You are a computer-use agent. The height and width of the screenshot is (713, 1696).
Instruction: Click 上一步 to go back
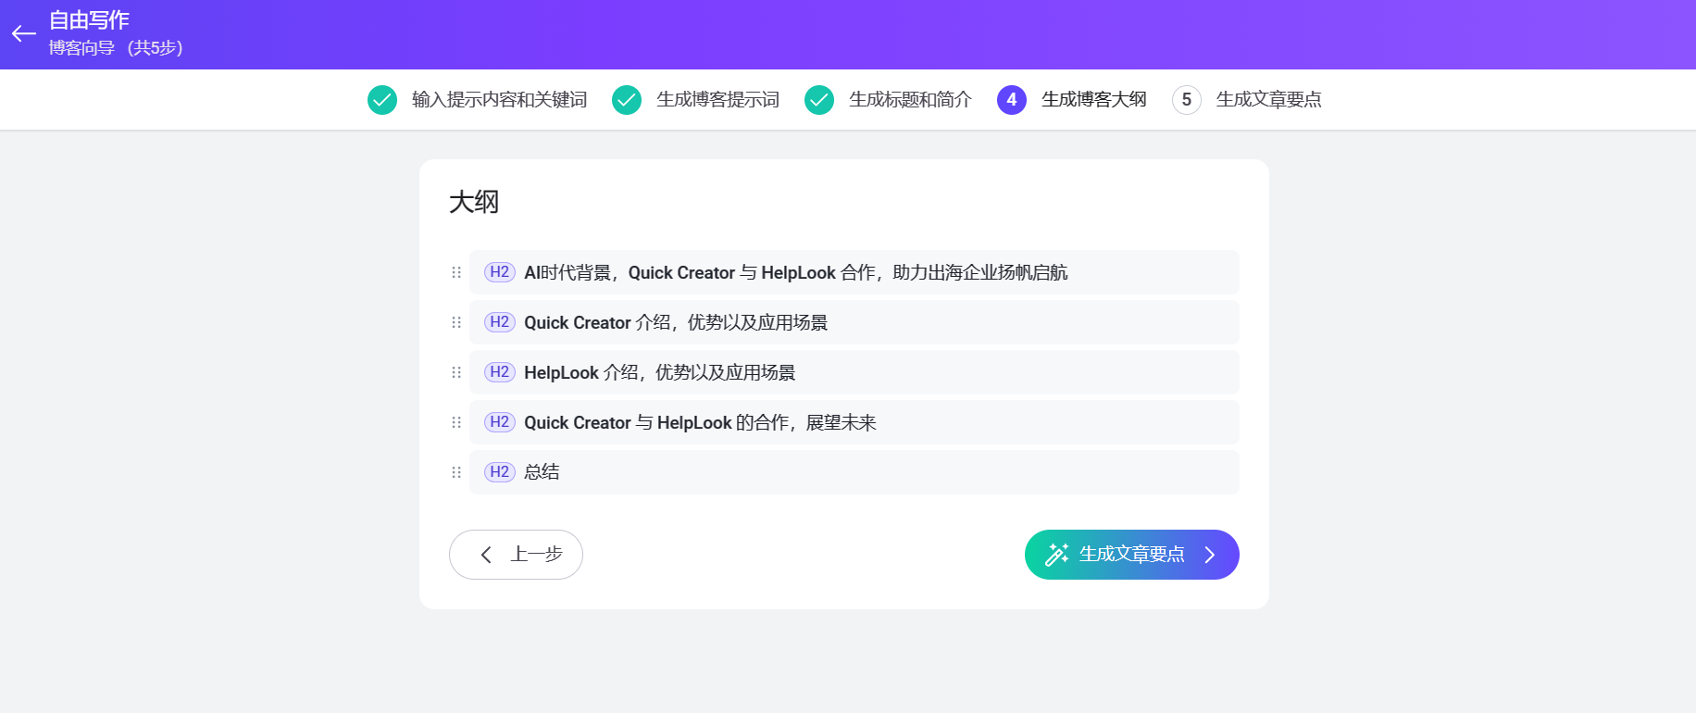(x=516, y=555)
